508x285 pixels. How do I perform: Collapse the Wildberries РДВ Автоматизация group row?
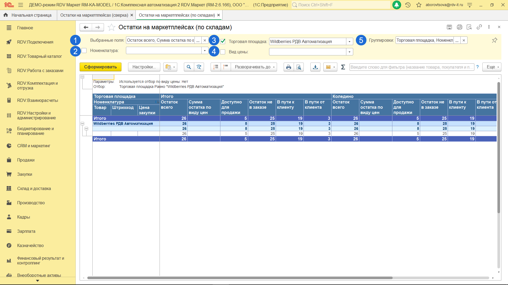tap(82, 123)
